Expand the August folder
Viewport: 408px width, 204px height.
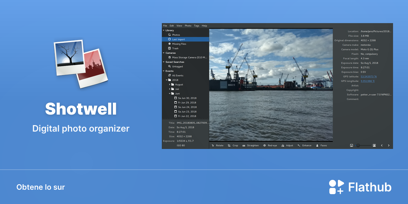point(170,84)
